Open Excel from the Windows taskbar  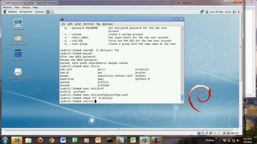pos(133,140)
